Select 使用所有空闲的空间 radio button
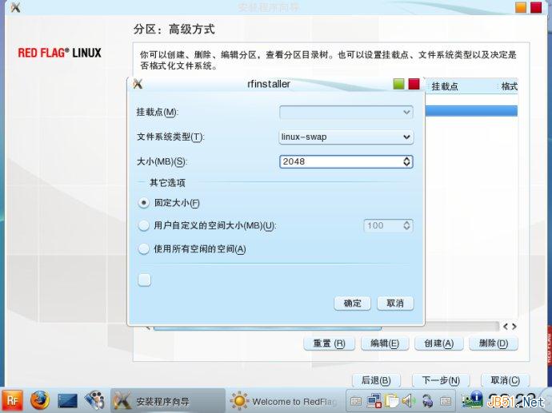The image size is (552, 413). (x=144, y=249)
